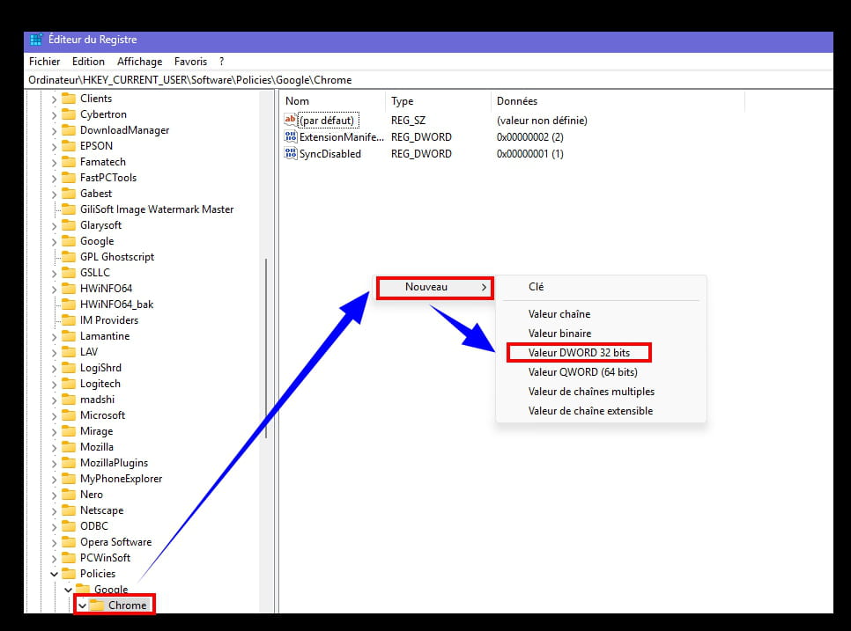Collapse the Policies key
The image size is (851, 631).
point(54,574)
